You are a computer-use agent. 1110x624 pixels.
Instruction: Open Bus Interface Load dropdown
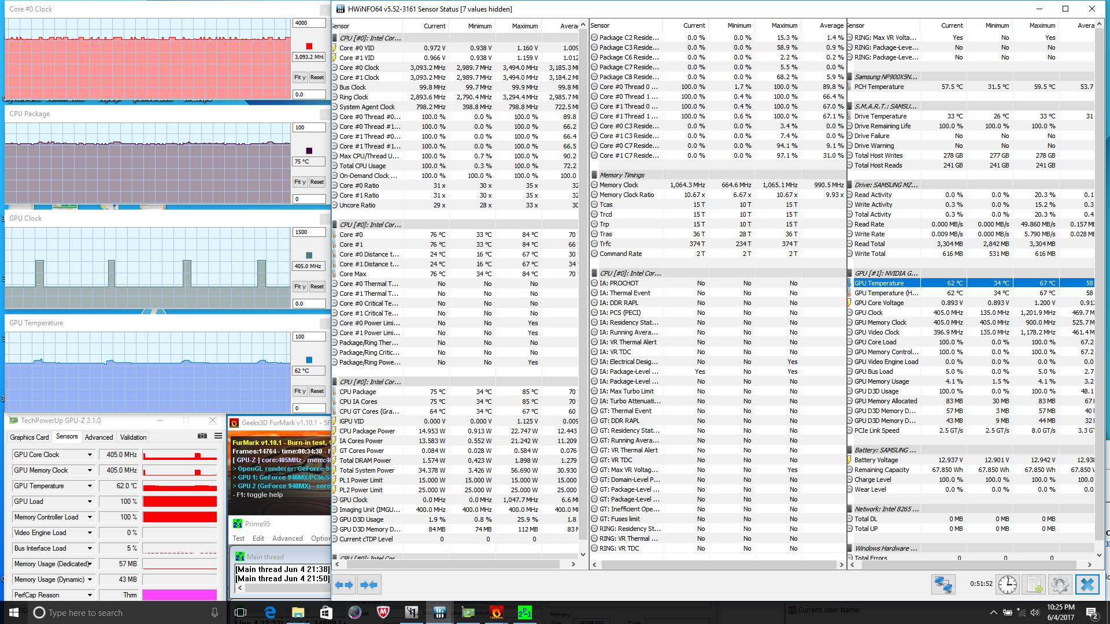[x=90, y=548]
